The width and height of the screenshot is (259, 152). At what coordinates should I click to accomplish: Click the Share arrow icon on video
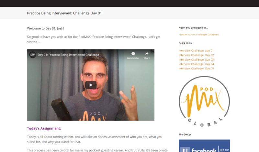point(147,54)
